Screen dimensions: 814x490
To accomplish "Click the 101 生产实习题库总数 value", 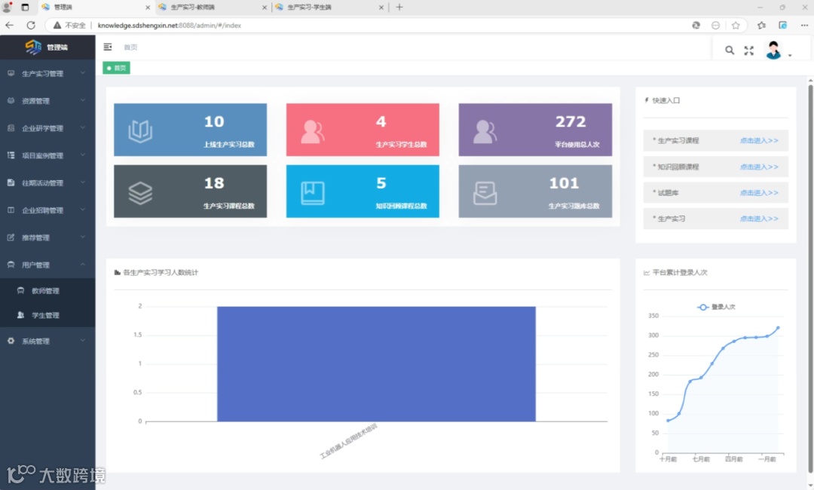I will [564, 183].
